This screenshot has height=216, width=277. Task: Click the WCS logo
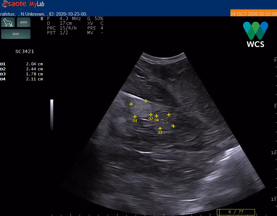255,34
